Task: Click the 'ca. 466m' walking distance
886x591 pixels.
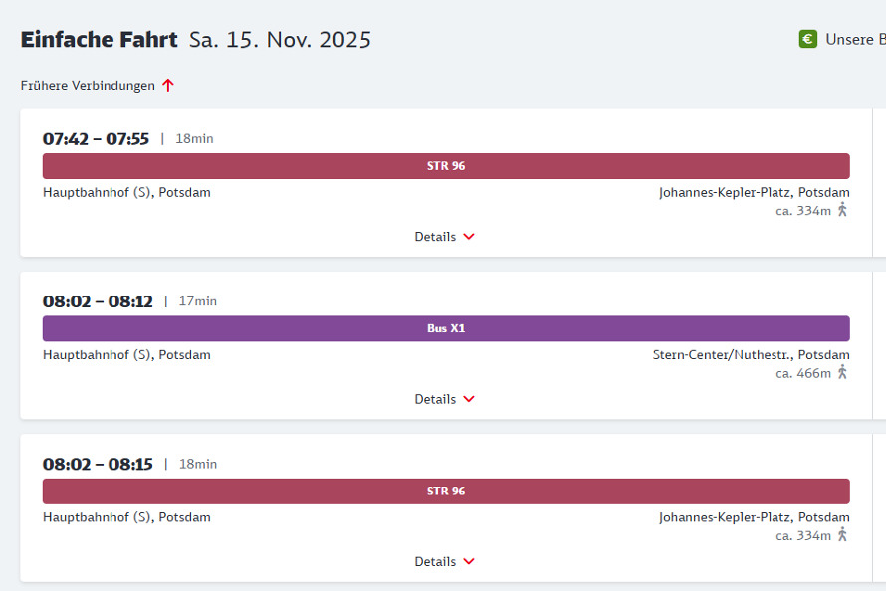Action: pos(802,373)
